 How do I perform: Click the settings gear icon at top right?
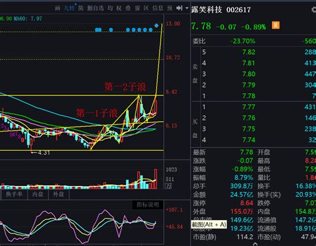(x=313, y=9)
